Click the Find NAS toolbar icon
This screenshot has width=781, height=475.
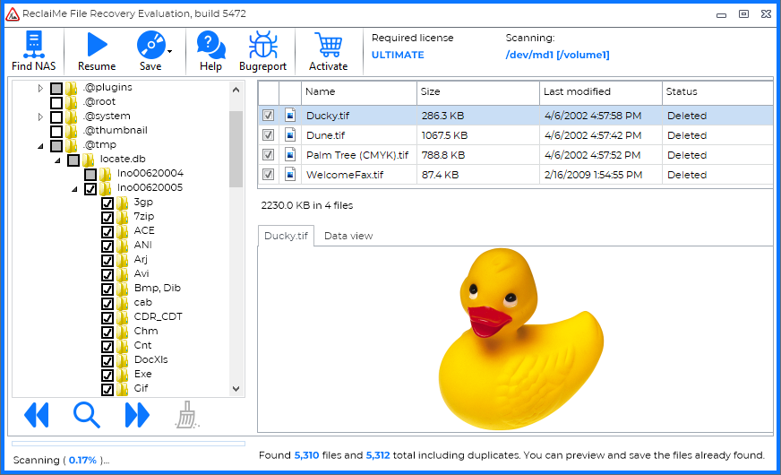pyautogui.click(x=34, y=45)
